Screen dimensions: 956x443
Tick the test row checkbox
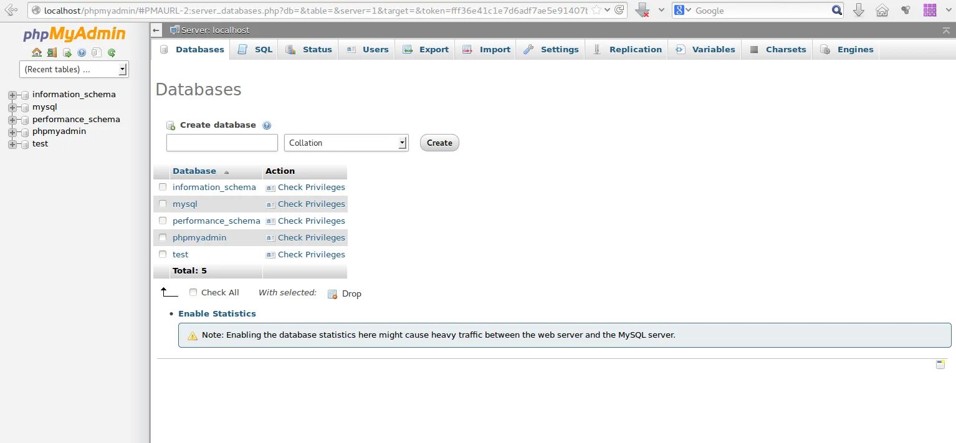click(163, 254)
